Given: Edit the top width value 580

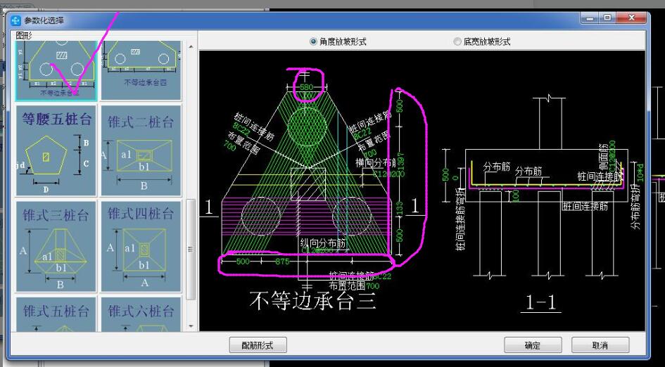Looking at the screenshot, I should pos(306,87).
